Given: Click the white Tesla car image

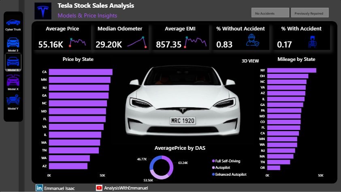Looking at the screenshot, I should click(183, 101).
